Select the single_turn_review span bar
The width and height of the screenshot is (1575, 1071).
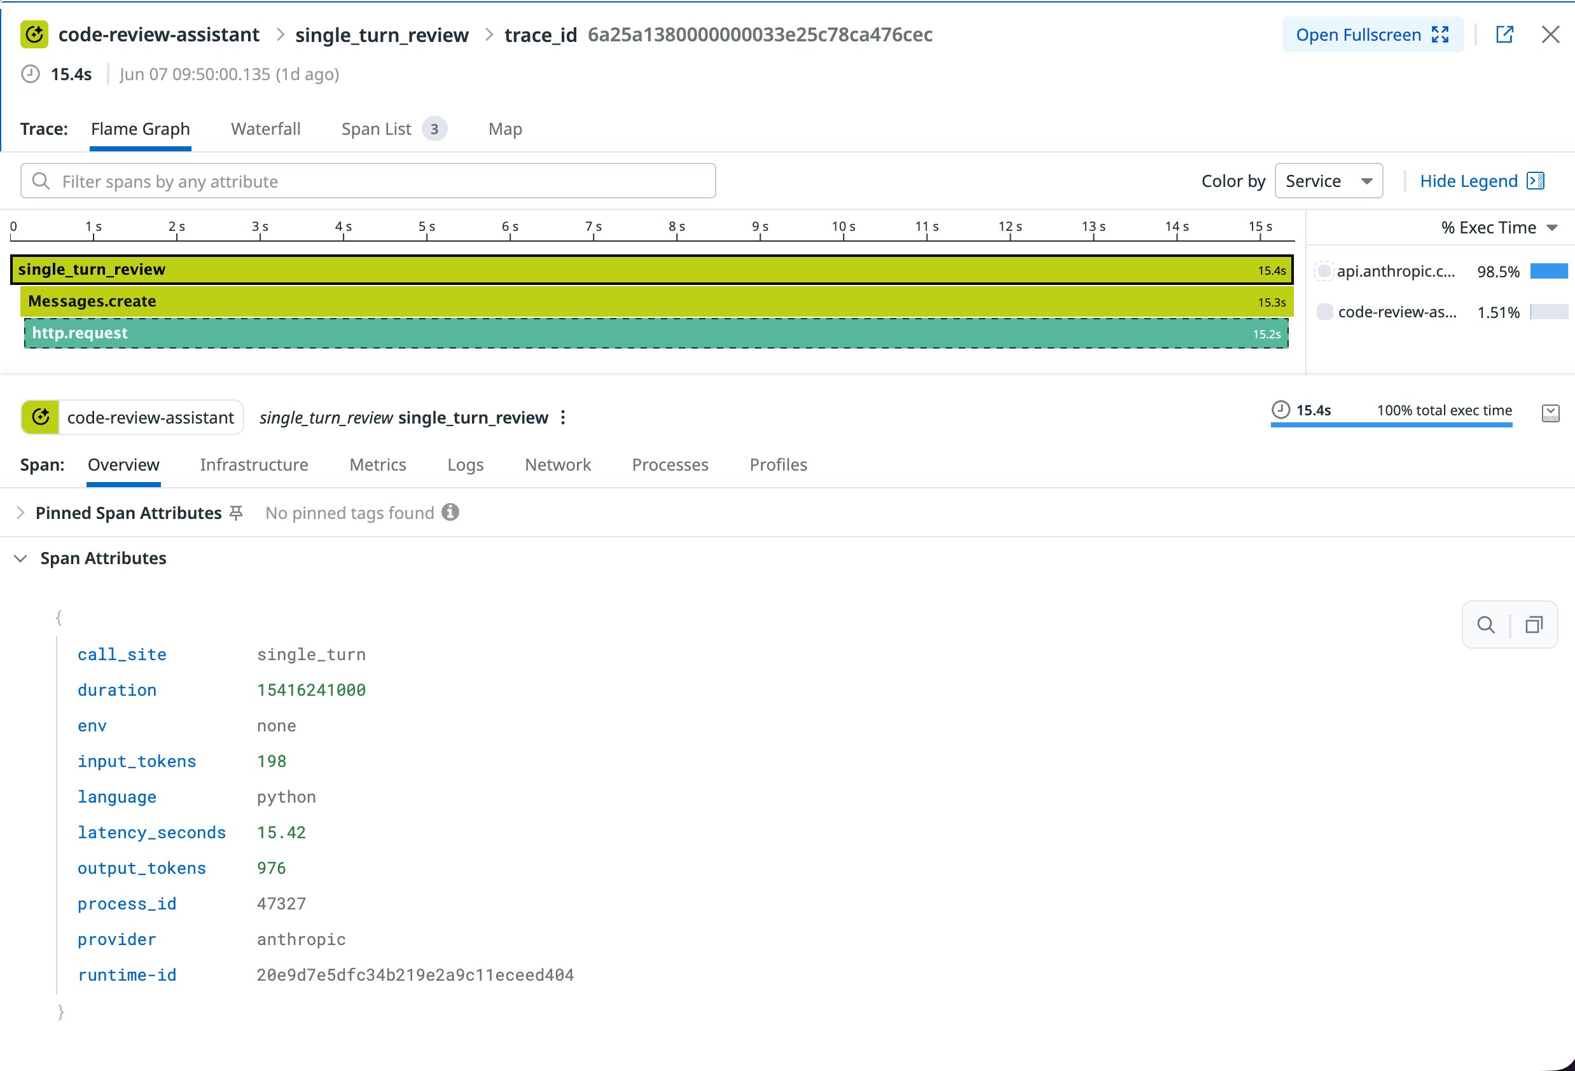[652, 270]
